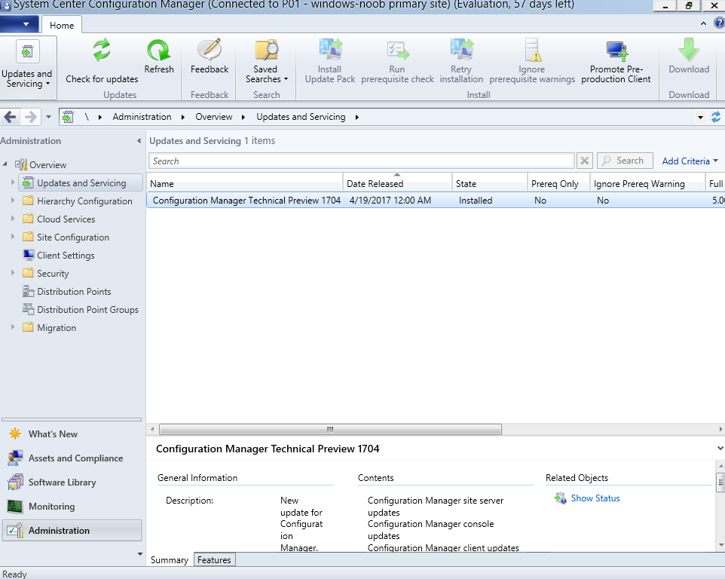Screen dimensions: 725x579
Task: Open the Saved Searches folder icon
Action: (266, 50)
